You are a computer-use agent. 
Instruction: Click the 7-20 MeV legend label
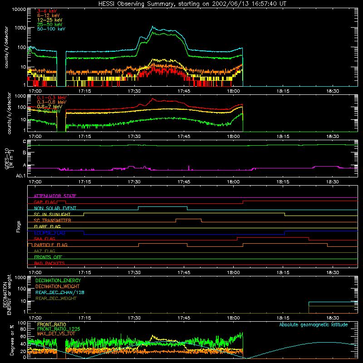(x=49, y=111)
